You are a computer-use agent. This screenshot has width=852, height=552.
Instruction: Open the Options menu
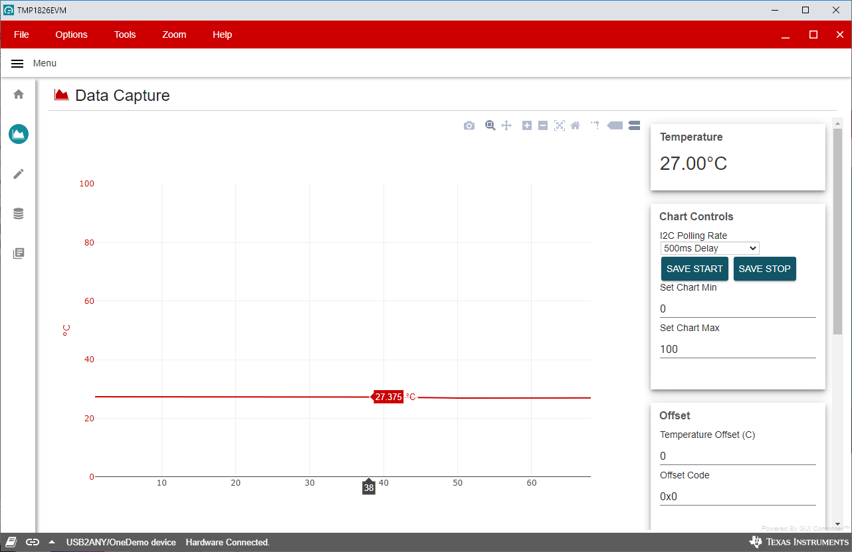coord(71,34)
